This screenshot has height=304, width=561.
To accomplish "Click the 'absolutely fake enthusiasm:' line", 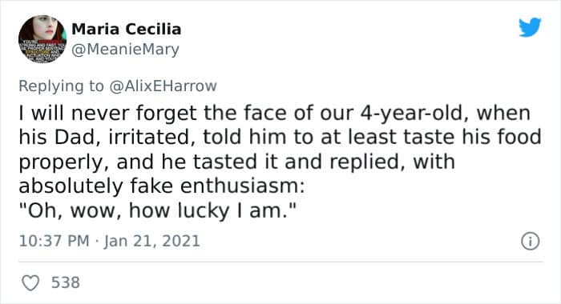I will 162,186.
